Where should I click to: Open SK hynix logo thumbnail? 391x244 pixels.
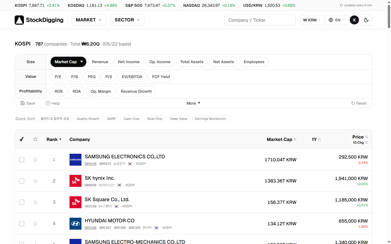click(x=75, y=181)
